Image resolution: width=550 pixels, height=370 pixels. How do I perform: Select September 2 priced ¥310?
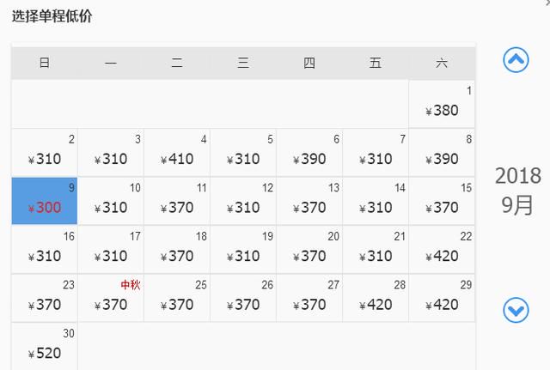coord(45,153)
